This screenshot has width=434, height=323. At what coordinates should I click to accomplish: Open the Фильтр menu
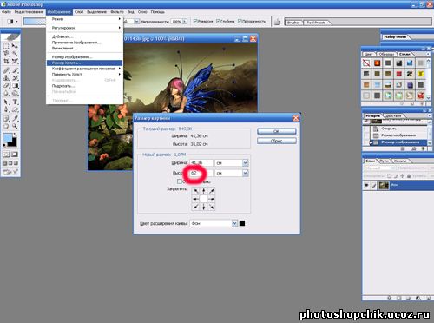tap(117, 12)
